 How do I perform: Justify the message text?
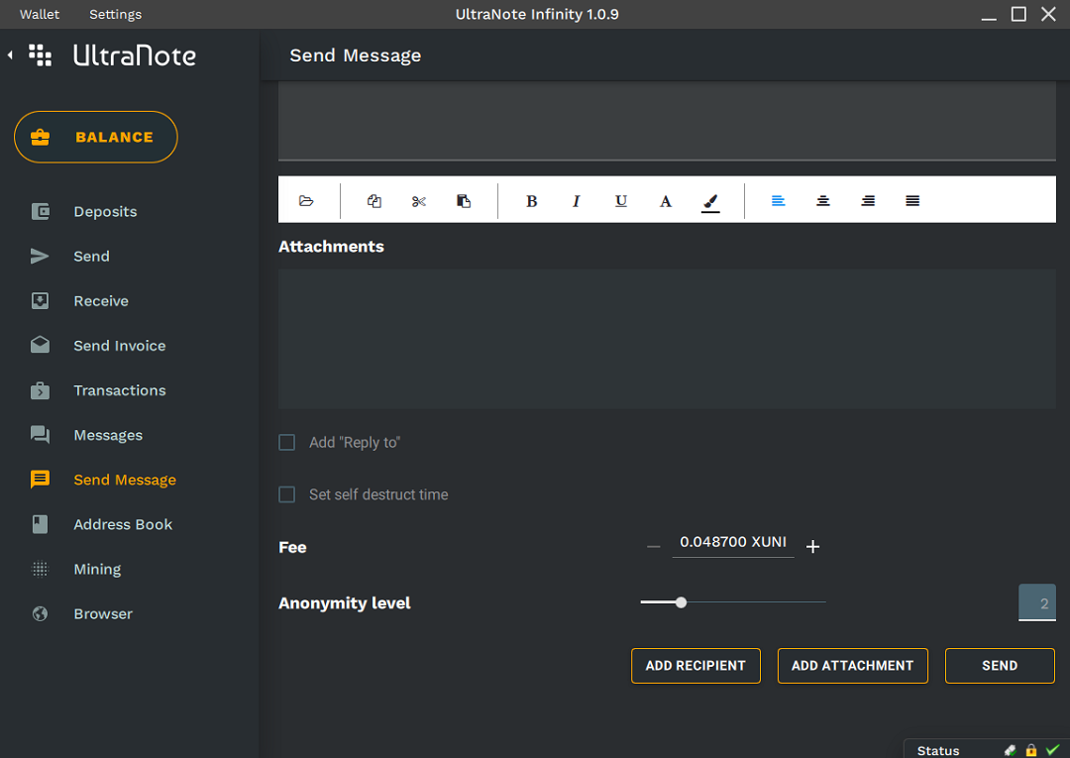pyautogui.click(x=912, y=200)
